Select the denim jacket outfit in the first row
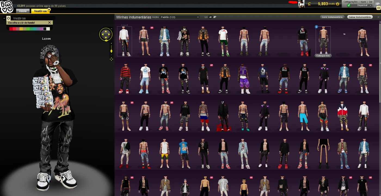The height and width of the screenshot is (196, 381). tap(165, 41)
